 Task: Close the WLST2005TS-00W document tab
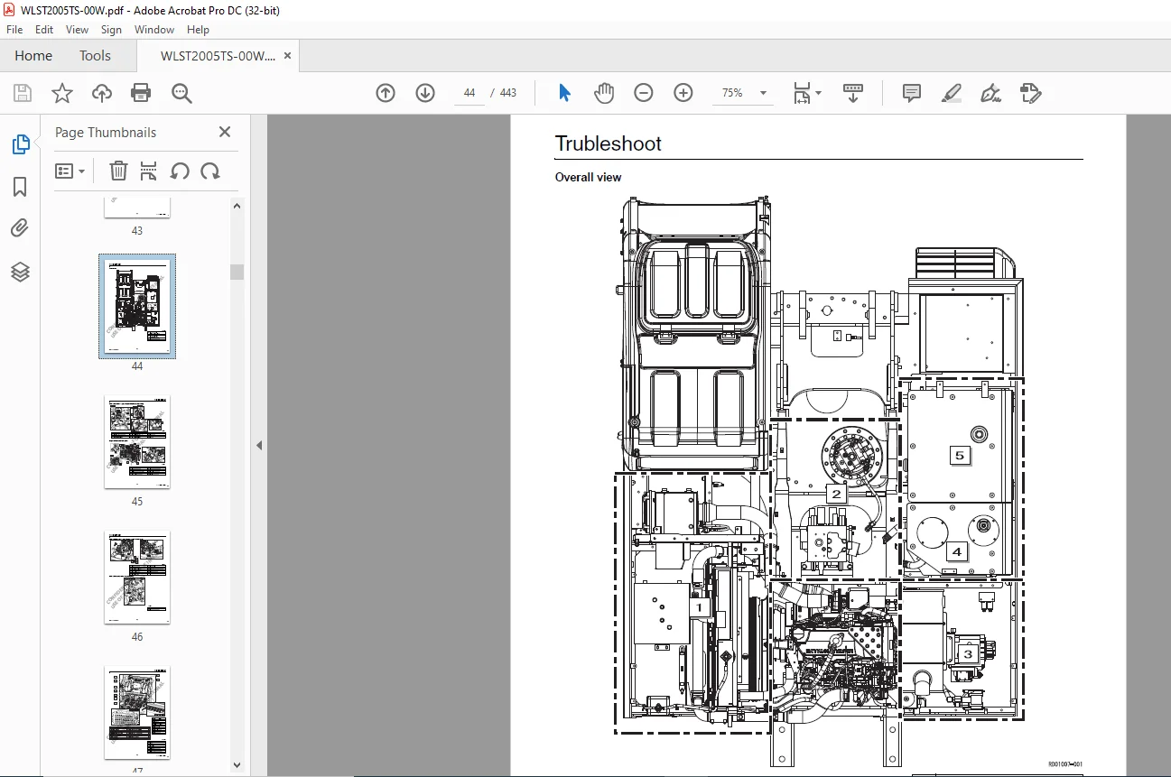[x=287, y=56]
